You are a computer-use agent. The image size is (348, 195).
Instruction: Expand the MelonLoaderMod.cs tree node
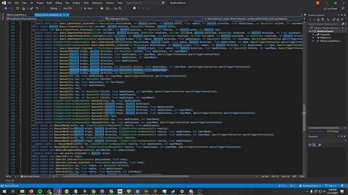[x=313, y=41]
